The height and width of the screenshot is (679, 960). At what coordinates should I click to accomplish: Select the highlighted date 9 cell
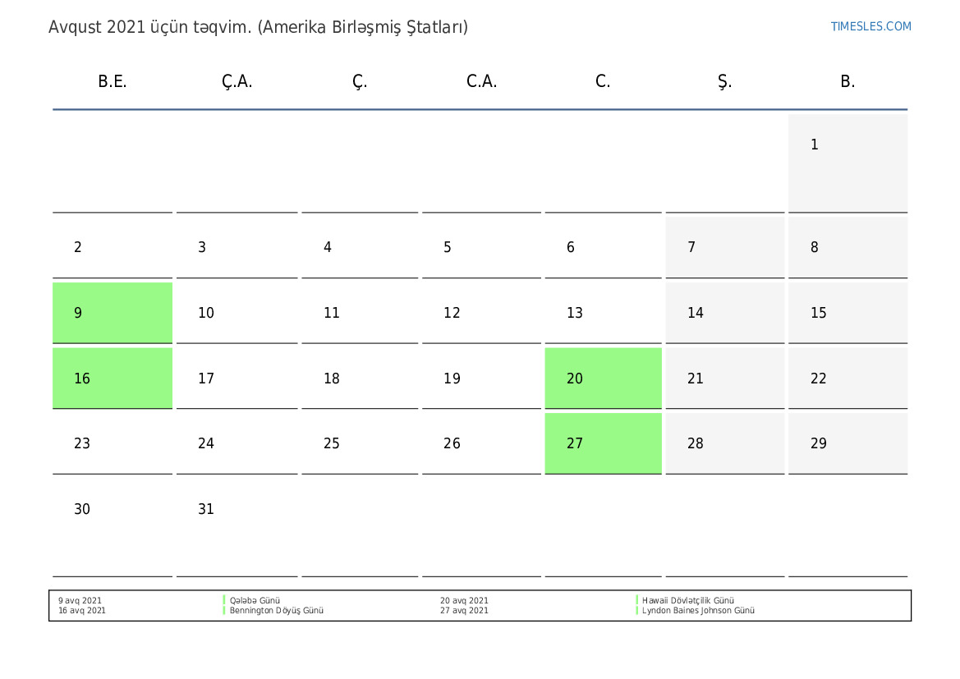pos(113,313)
